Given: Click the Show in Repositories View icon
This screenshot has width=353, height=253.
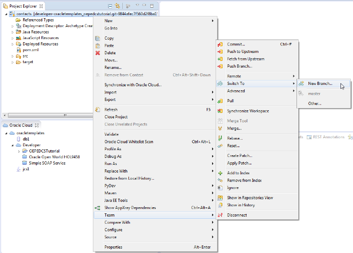Looking at the screenshot, I should click(x=220, y=198).
